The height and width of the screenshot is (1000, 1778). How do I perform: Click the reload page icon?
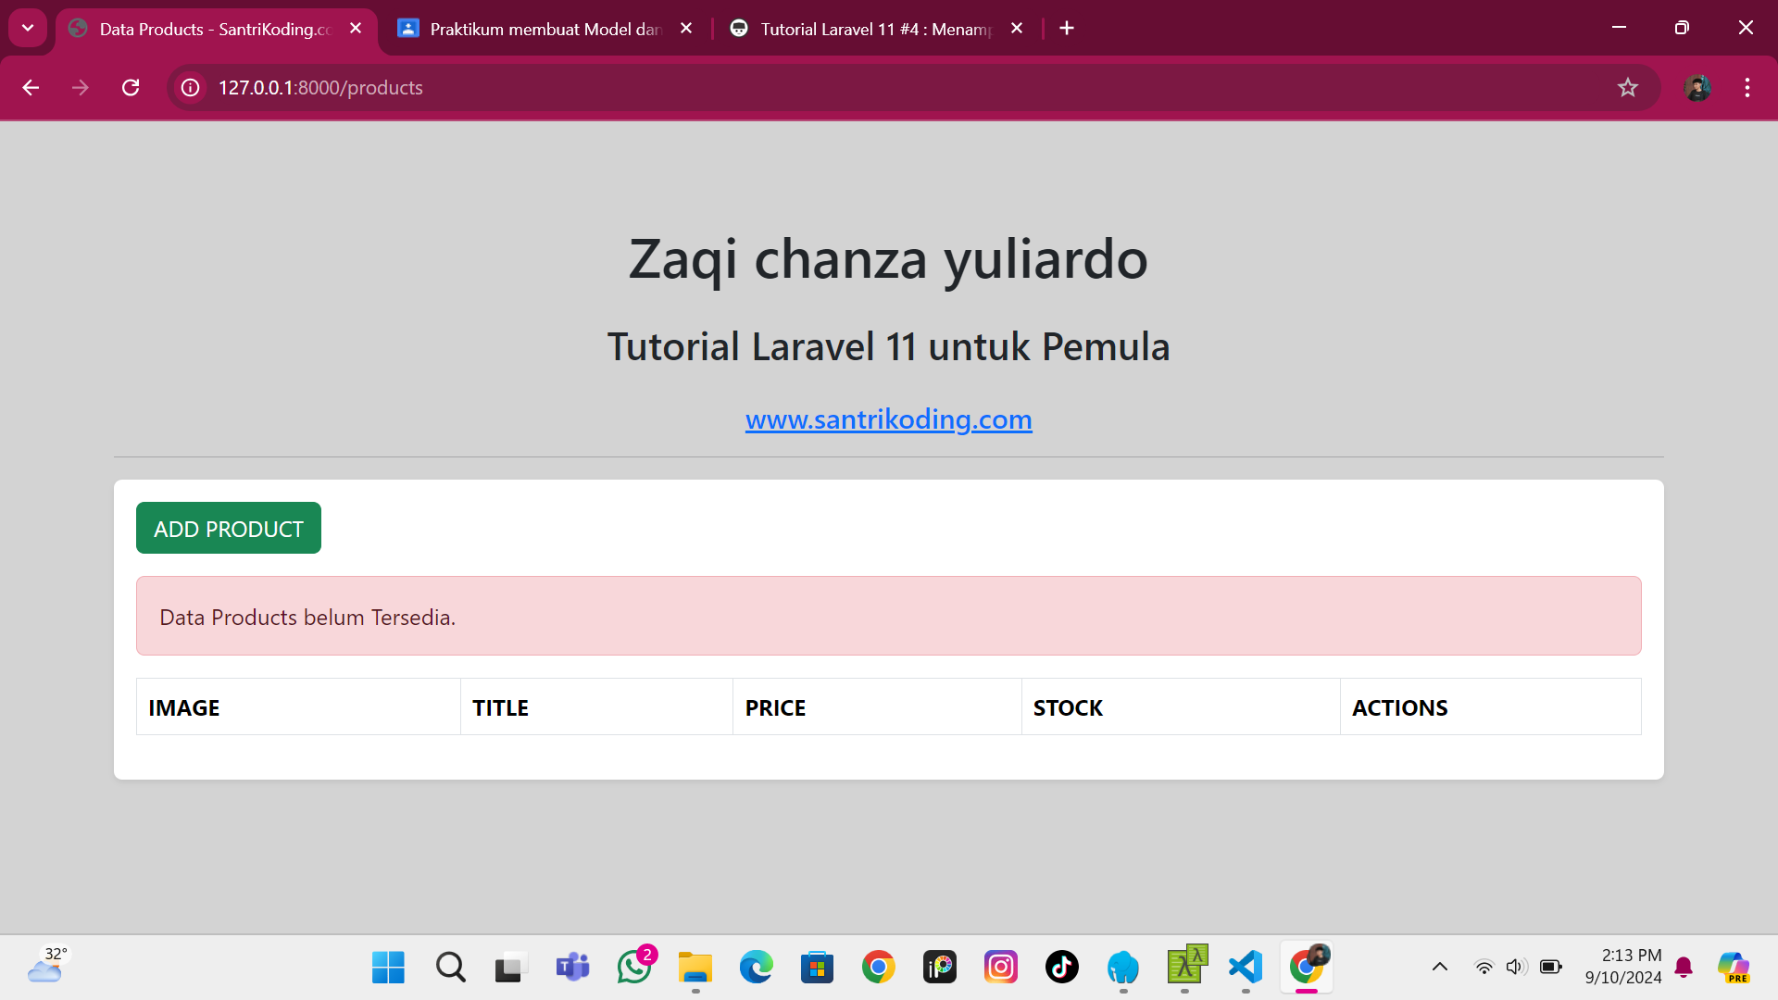[x=131, y=87]
